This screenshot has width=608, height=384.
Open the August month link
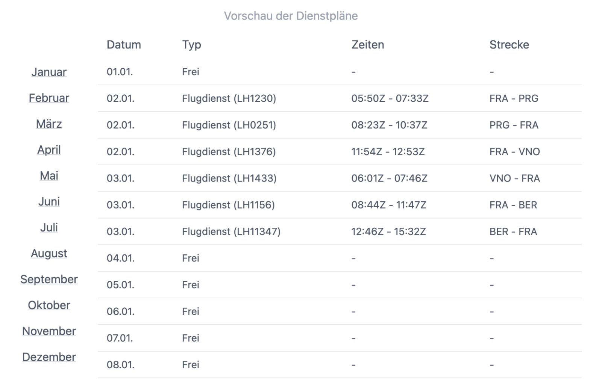[x=49, y=253]
